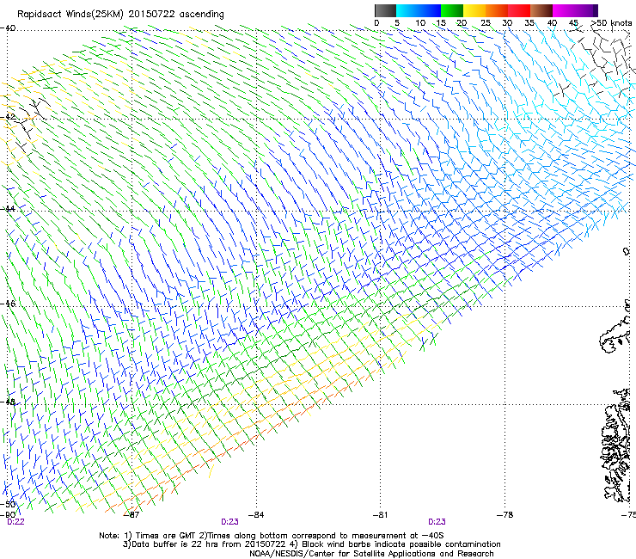Click the '-50' latitude axis label
The image size is (636, 559).
(x=8, y=504)
